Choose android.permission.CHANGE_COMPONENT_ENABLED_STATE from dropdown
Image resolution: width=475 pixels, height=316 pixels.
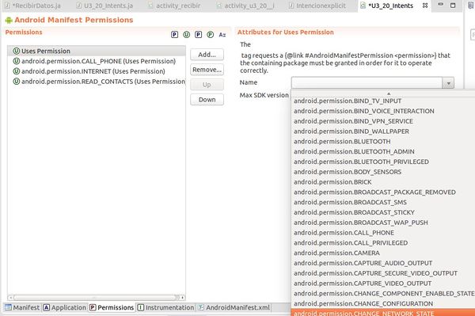383,294
